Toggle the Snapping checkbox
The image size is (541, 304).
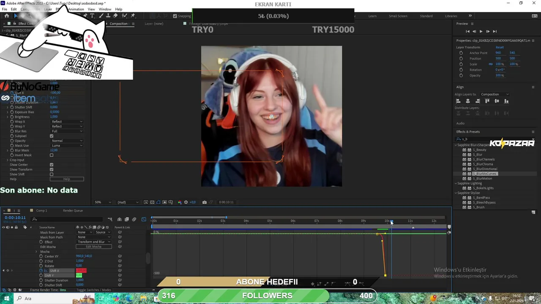tap(175, 16)
